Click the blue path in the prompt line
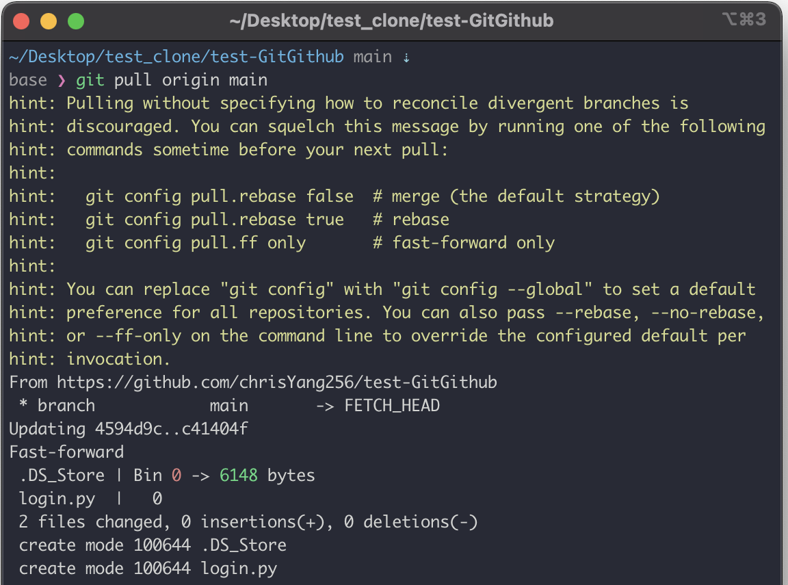The image size is (788, 585). tap(176, 57)
